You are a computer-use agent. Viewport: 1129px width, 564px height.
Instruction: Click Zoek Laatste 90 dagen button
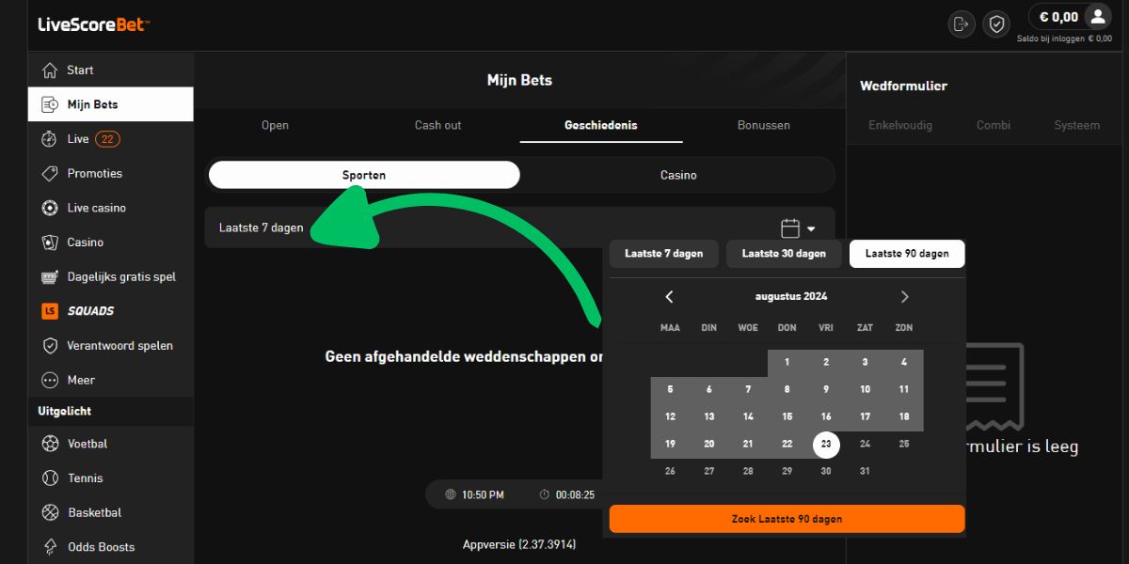point(787,519)
